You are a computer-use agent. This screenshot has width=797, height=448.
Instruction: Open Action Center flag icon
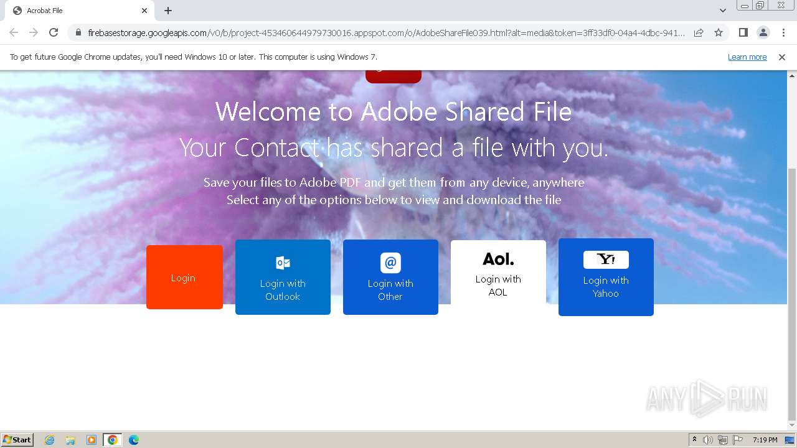(738, 440)
